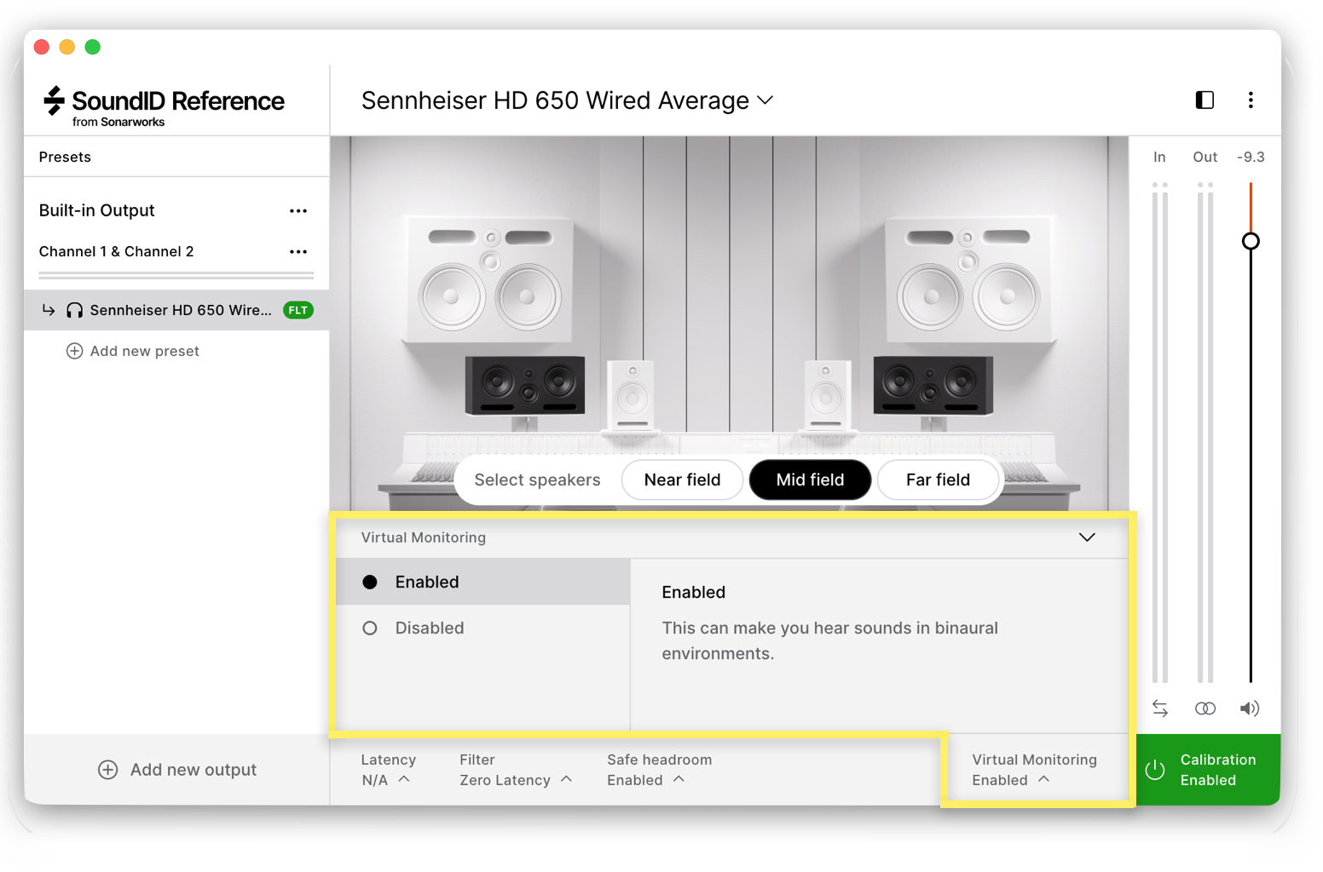Open the vertical three-dot options menu
Image resolution: width=1323 pixels, height=872 pixels.
pyautogui.click(x=1251, y=100)
